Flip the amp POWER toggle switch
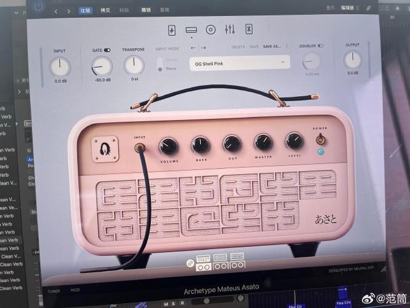Screen dimensions: 410x308 (x=320, y=139)
